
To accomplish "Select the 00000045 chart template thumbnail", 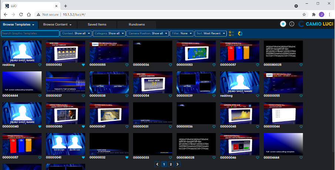I will point(240,113).
